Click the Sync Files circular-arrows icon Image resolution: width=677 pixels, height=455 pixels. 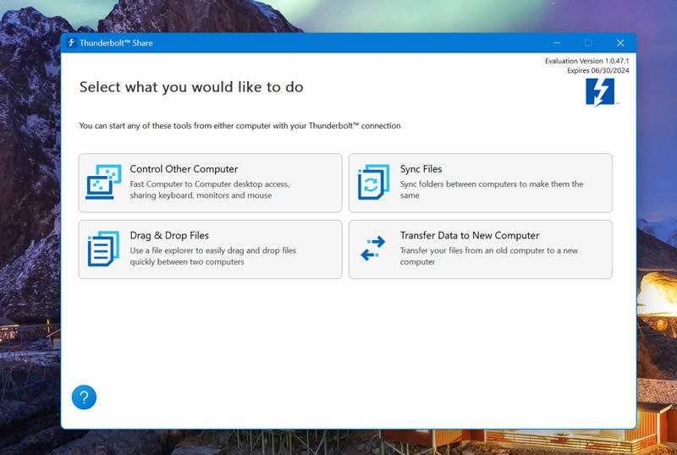(373, 182)
